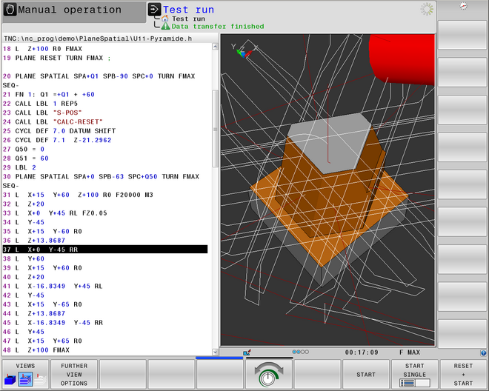Switch to Manual operation mode tab
The image size is (489, 391).
point(70,11)
